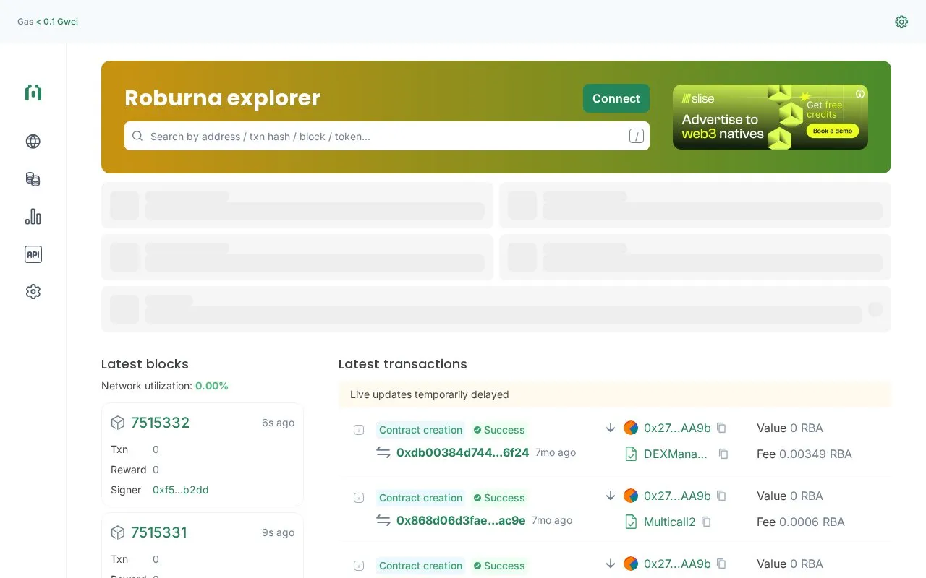Click Live updates temporarily delayed notice

pos(615,394)
